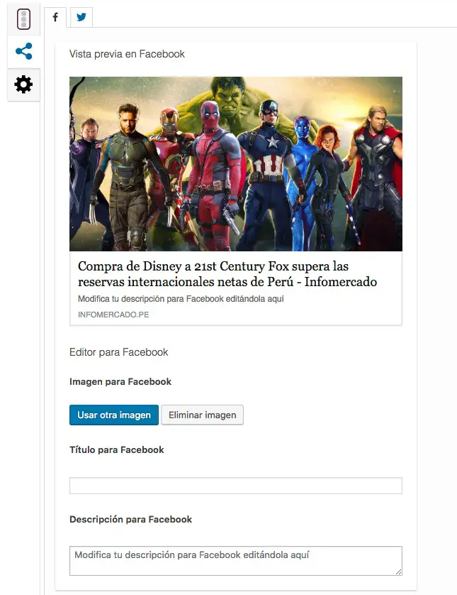Viewport: 457px width, 595px height.
Task: Click the Eliminar imagen button
Action: [202, 415]
